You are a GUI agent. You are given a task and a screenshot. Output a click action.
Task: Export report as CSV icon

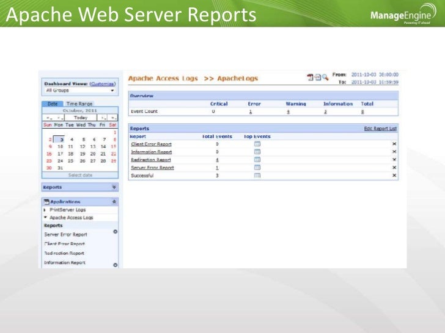pos(318,77)
